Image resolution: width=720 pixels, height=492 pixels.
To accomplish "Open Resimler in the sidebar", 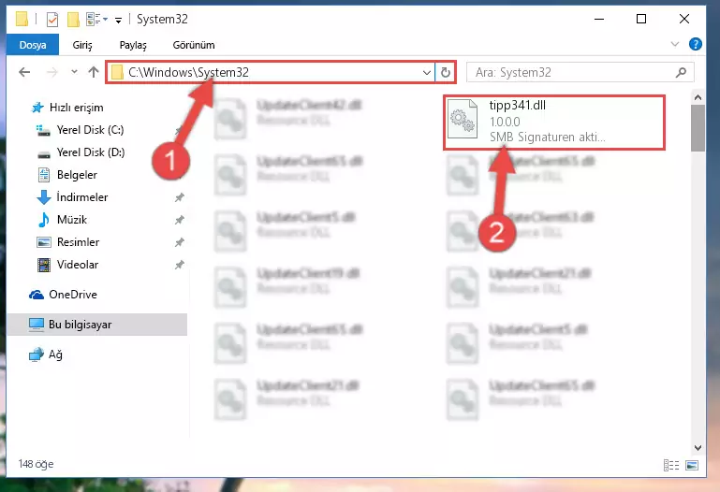I will (x=78, y=242).
